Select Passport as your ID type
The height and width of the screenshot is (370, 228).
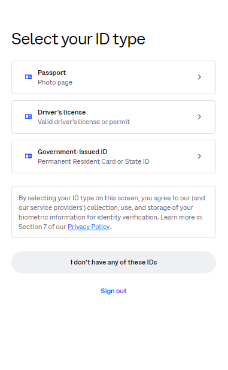[114, 77]
